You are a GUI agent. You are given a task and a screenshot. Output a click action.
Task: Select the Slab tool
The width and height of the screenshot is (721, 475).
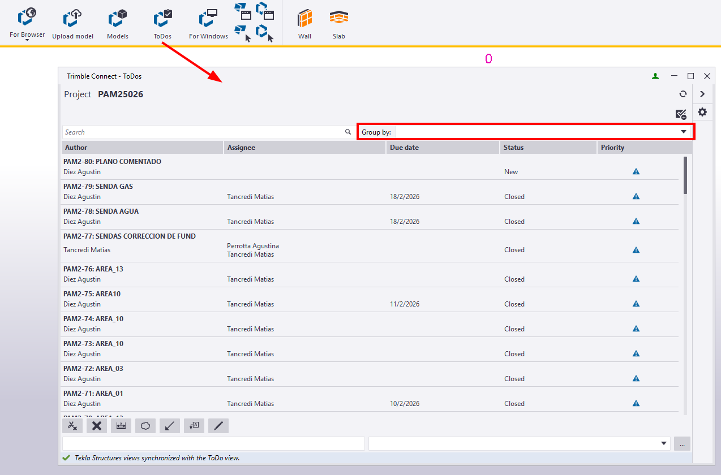338,24
